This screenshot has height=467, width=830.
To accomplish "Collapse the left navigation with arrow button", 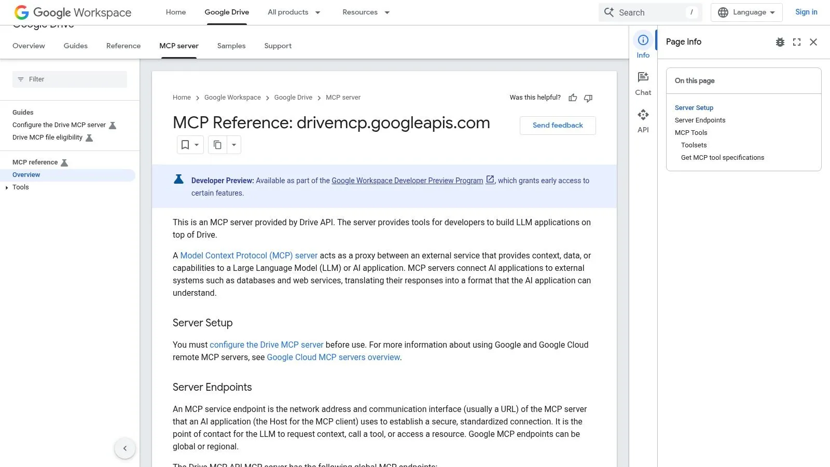I will point(125,448).
